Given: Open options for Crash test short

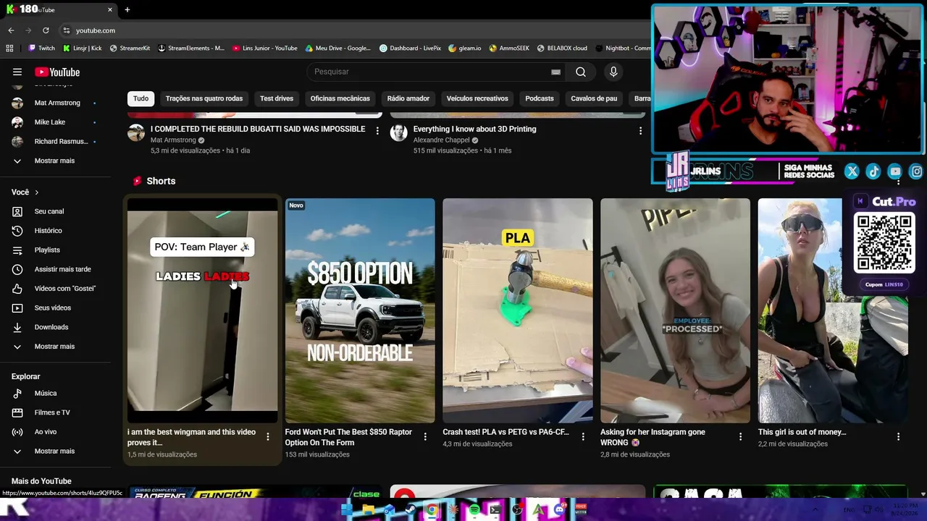Looking at the screenshot, I should 583,436.
